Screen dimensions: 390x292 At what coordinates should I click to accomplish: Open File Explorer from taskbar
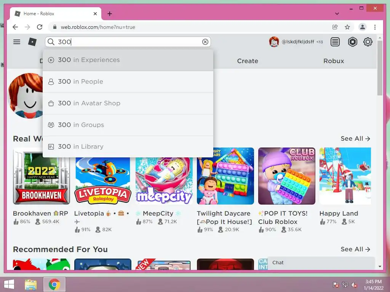point(31,284)
